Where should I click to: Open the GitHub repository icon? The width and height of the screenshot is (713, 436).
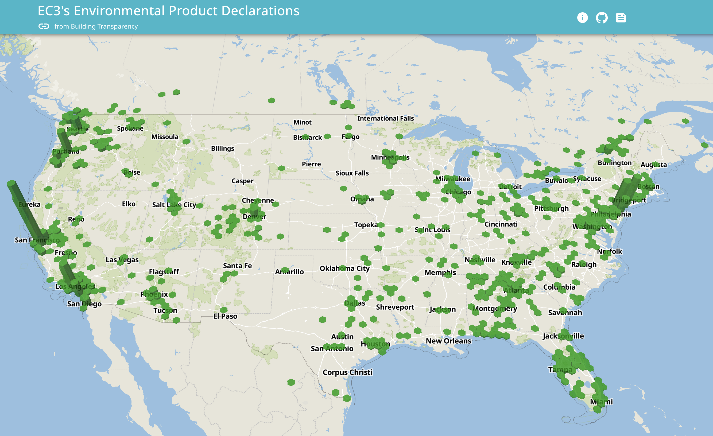(602, 18)
